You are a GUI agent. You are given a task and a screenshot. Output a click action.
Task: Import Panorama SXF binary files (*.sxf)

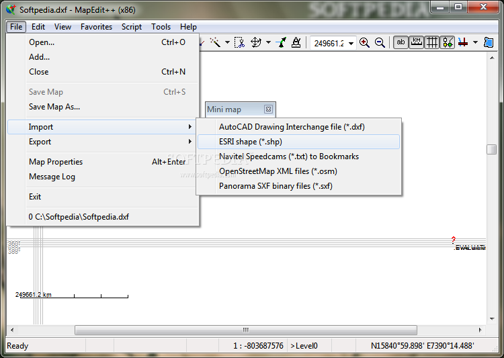(298, 186)
